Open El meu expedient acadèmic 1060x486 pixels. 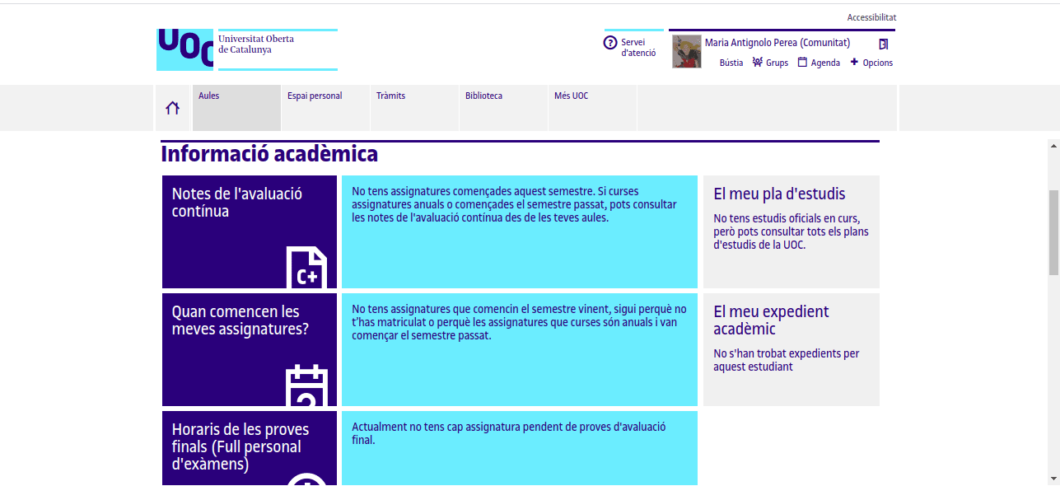pos(771,320)
